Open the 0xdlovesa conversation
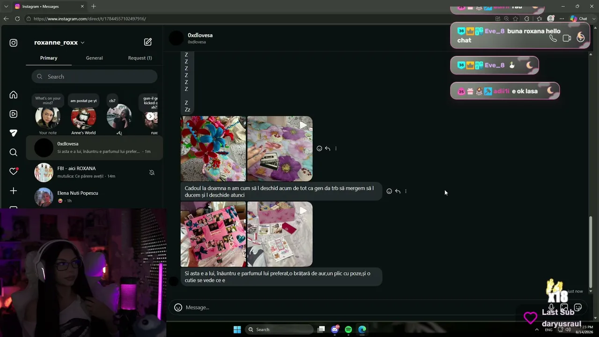This screenshot has width=599, height=337. 95,148
